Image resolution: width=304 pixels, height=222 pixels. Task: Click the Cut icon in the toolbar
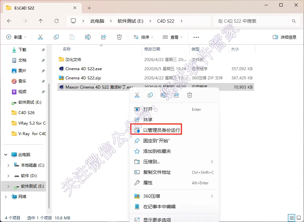coord(40,37)
